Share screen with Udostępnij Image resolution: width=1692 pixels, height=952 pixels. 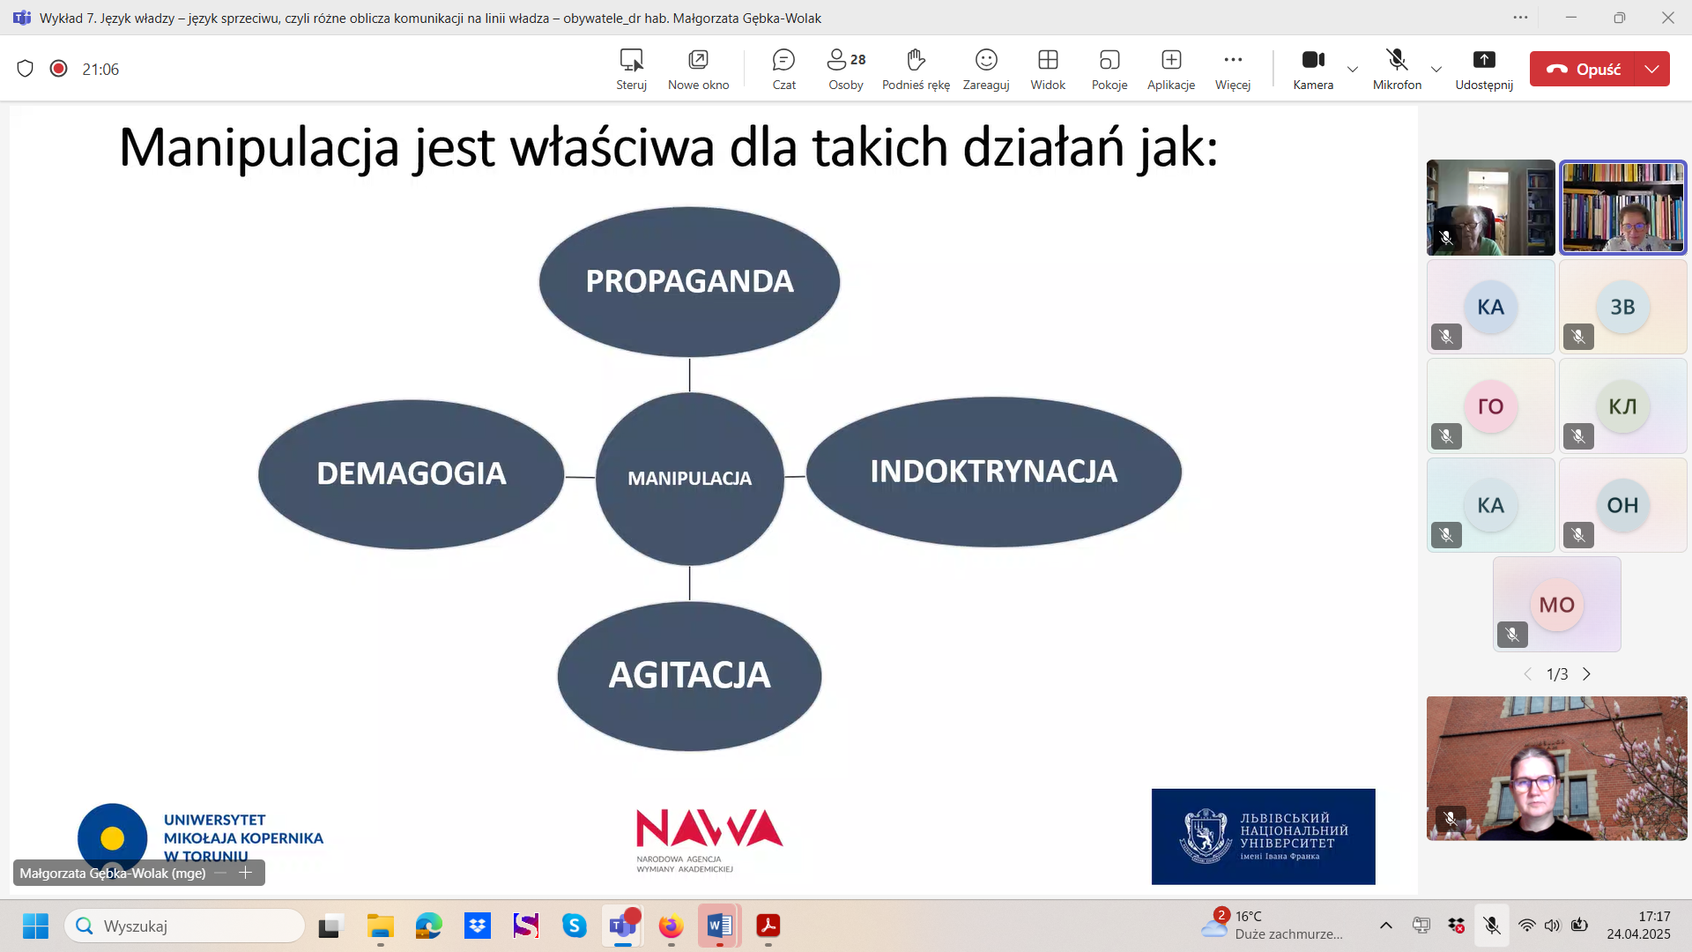pyautogui.click(x=1484, y=69)
